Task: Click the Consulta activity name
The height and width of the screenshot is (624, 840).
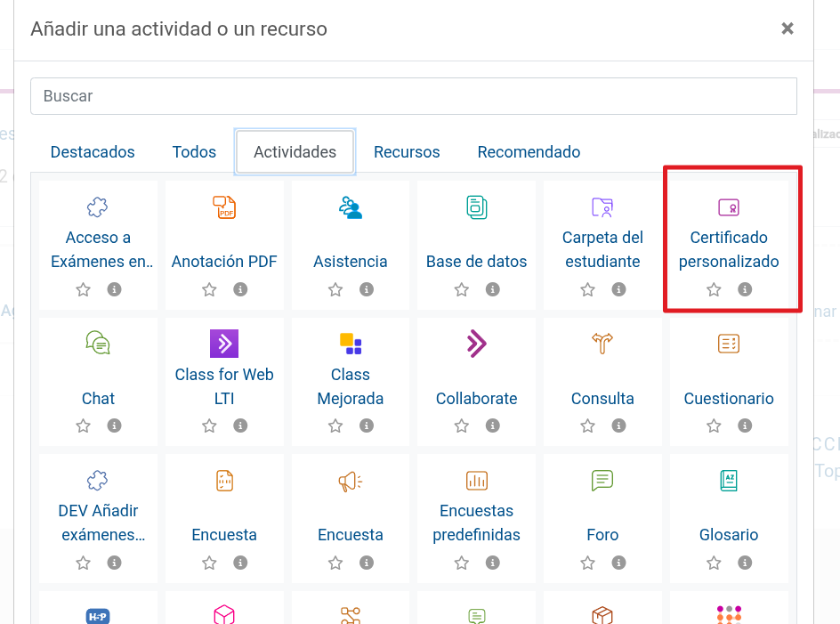Action: click(602, 398)
